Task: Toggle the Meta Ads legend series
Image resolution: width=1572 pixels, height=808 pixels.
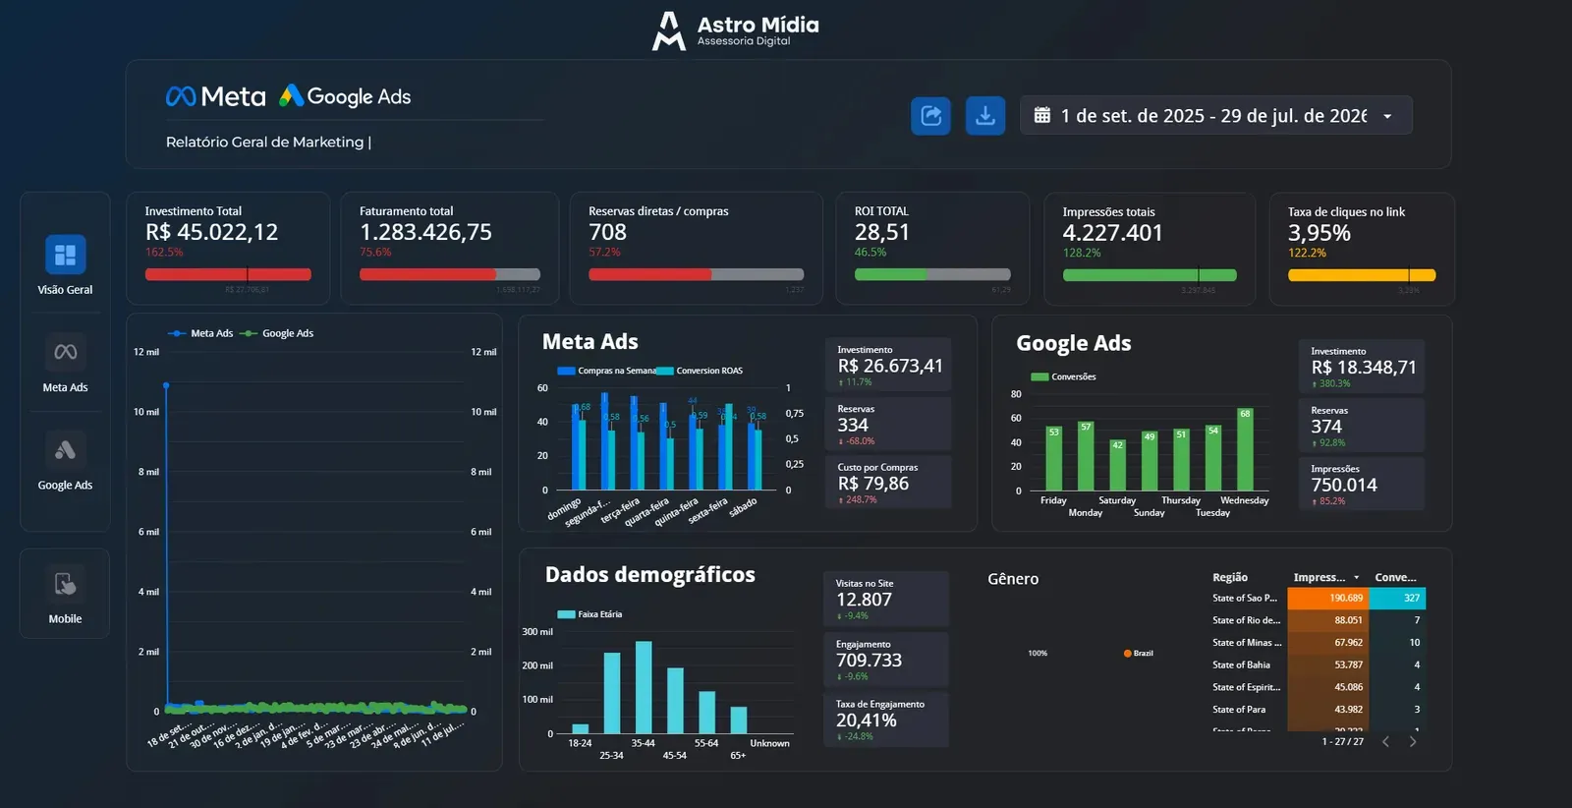Action: 200,333
